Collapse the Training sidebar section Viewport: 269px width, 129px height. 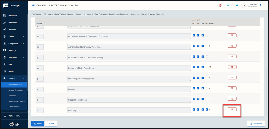(x=24, y=78)
